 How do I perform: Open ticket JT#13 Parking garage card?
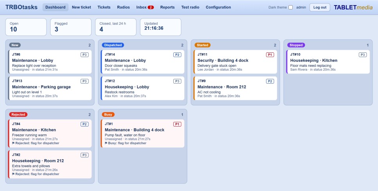[50, 88]
